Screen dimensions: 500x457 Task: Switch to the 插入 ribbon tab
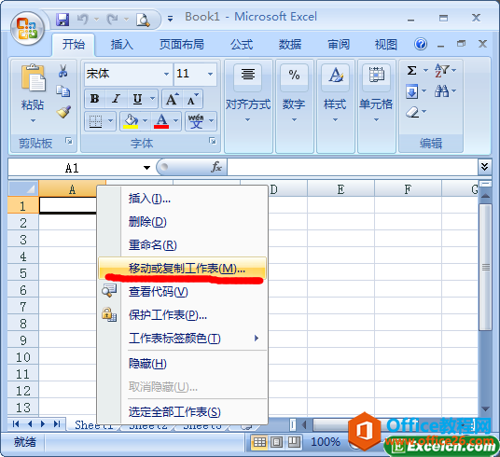pyautogui.click(x=122, y=45)
